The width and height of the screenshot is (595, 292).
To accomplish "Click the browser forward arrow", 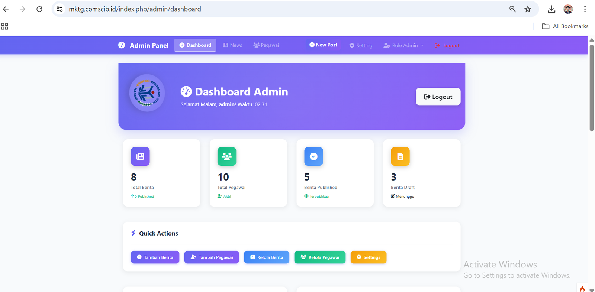I will [22, 9].
